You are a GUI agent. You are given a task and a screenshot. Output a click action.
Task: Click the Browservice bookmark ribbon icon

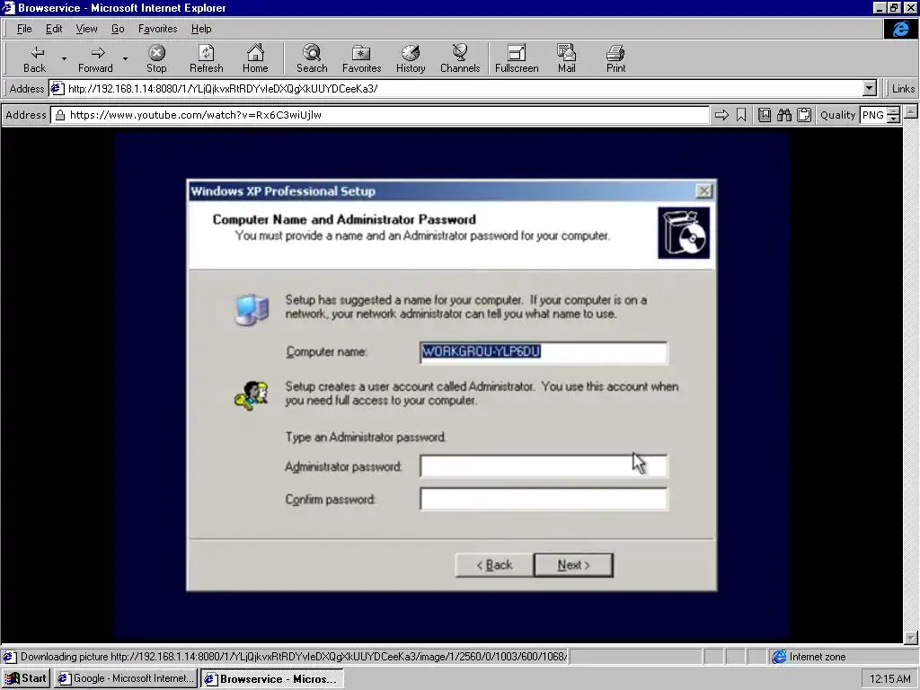click(741, 115)
